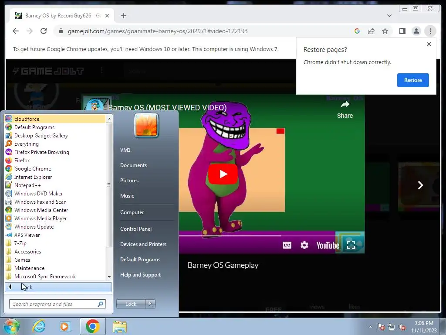Open Windows Media Player from the programs list
This screenshot has width=446, height=335.
click(x=55, y=218)
